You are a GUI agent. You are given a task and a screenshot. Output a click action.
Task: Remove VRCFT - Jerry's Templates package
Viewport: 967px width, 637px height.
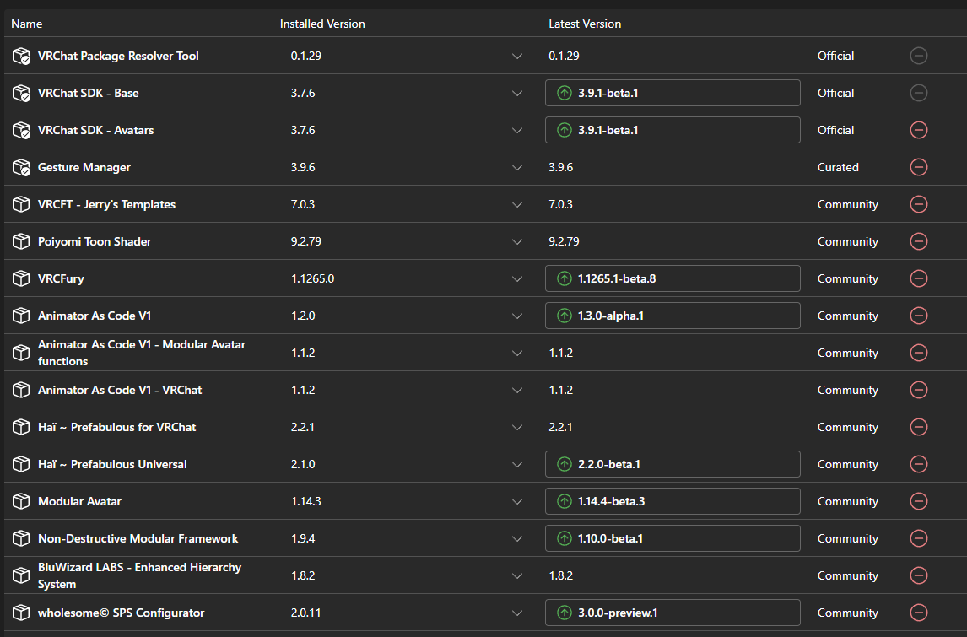tap(918, 204)
